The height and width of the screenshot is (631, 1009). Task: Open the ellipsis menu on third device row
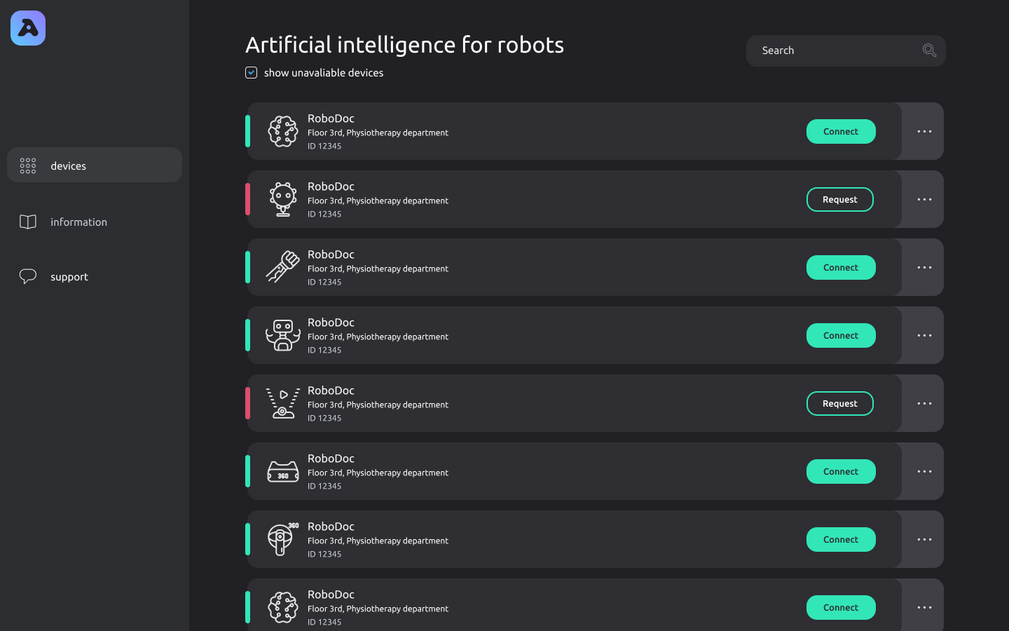click(924, 267)
